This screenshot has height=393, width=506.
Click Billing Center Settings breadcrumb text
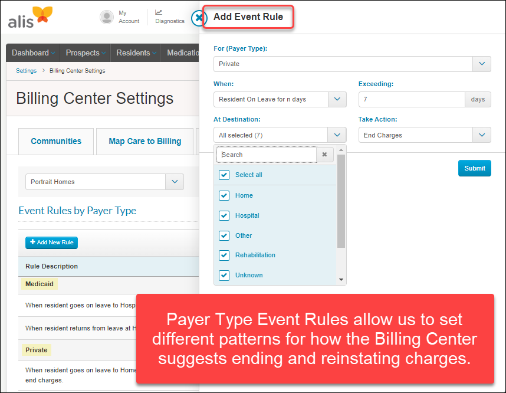(x=77, y=70)
